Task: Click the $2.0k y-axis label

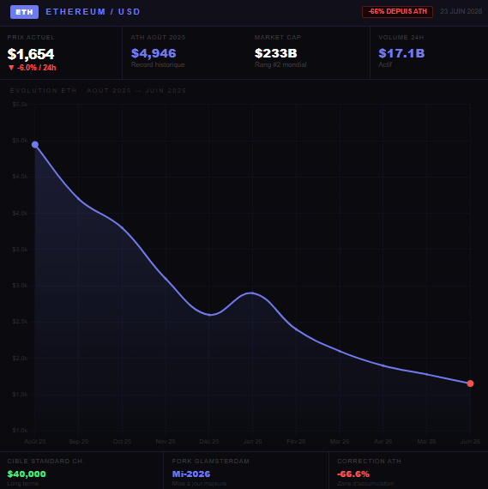Action: (20, 359)
